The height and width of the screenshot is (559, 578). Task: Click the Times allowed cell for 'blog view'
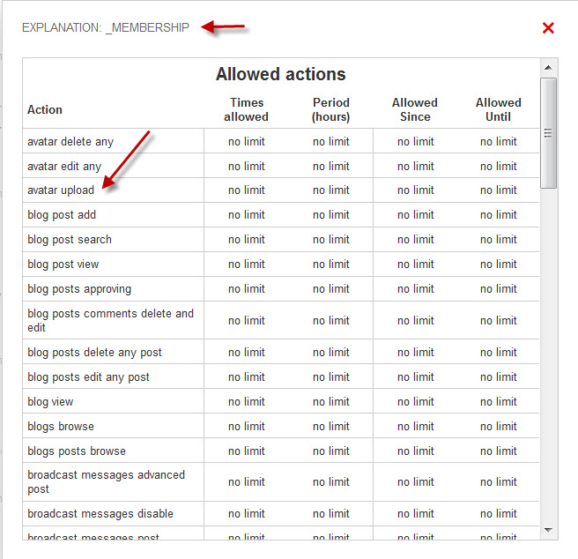click(x=247, y=401)
